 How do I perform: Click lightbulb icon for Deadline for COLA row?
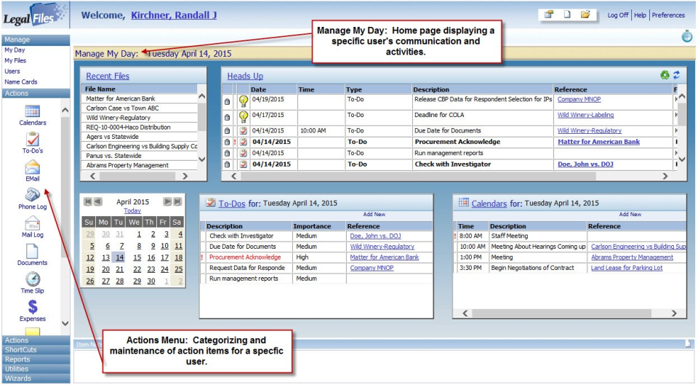pyautogui.click(x=244, y=116)
